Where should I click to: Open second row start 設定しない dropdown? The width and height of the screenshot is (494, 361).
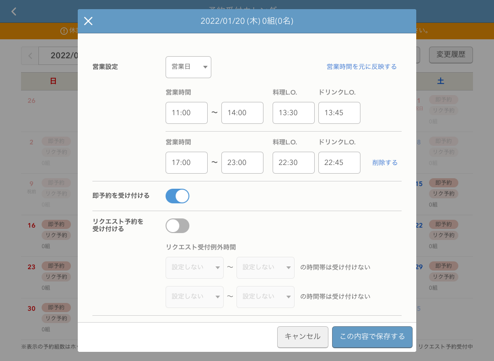195,297
